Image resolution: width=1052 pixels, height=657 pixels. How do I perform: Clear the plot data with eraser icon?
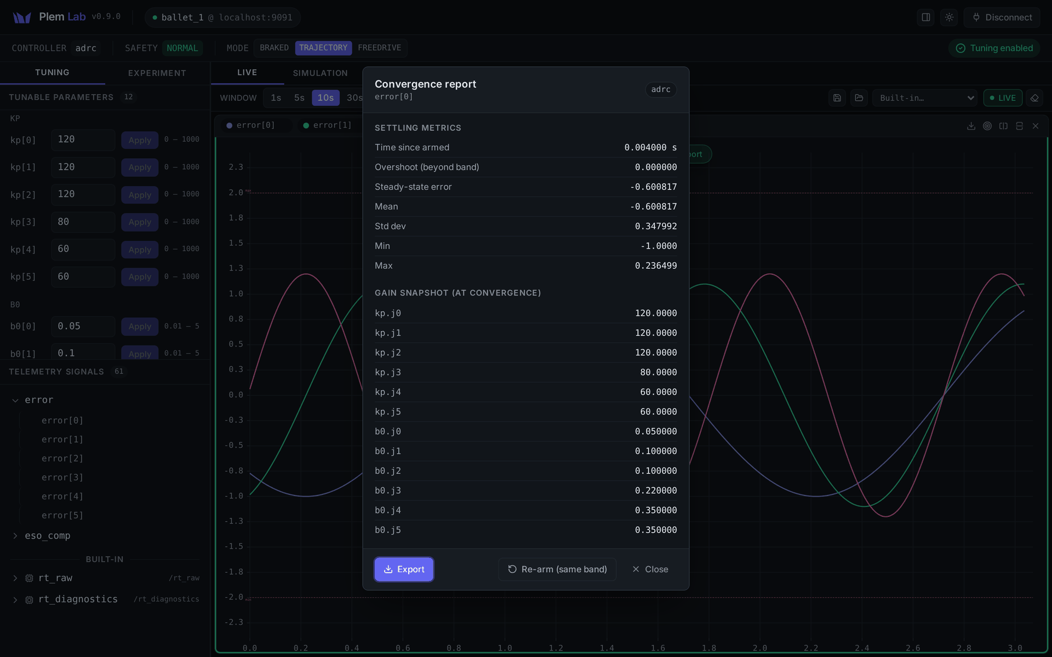pos(1034,98)
